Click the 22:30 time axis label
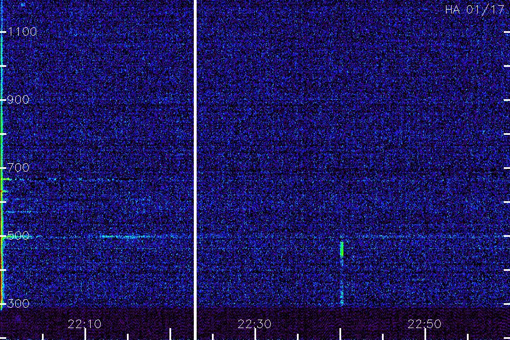510x340 pixels. (254, 324)
